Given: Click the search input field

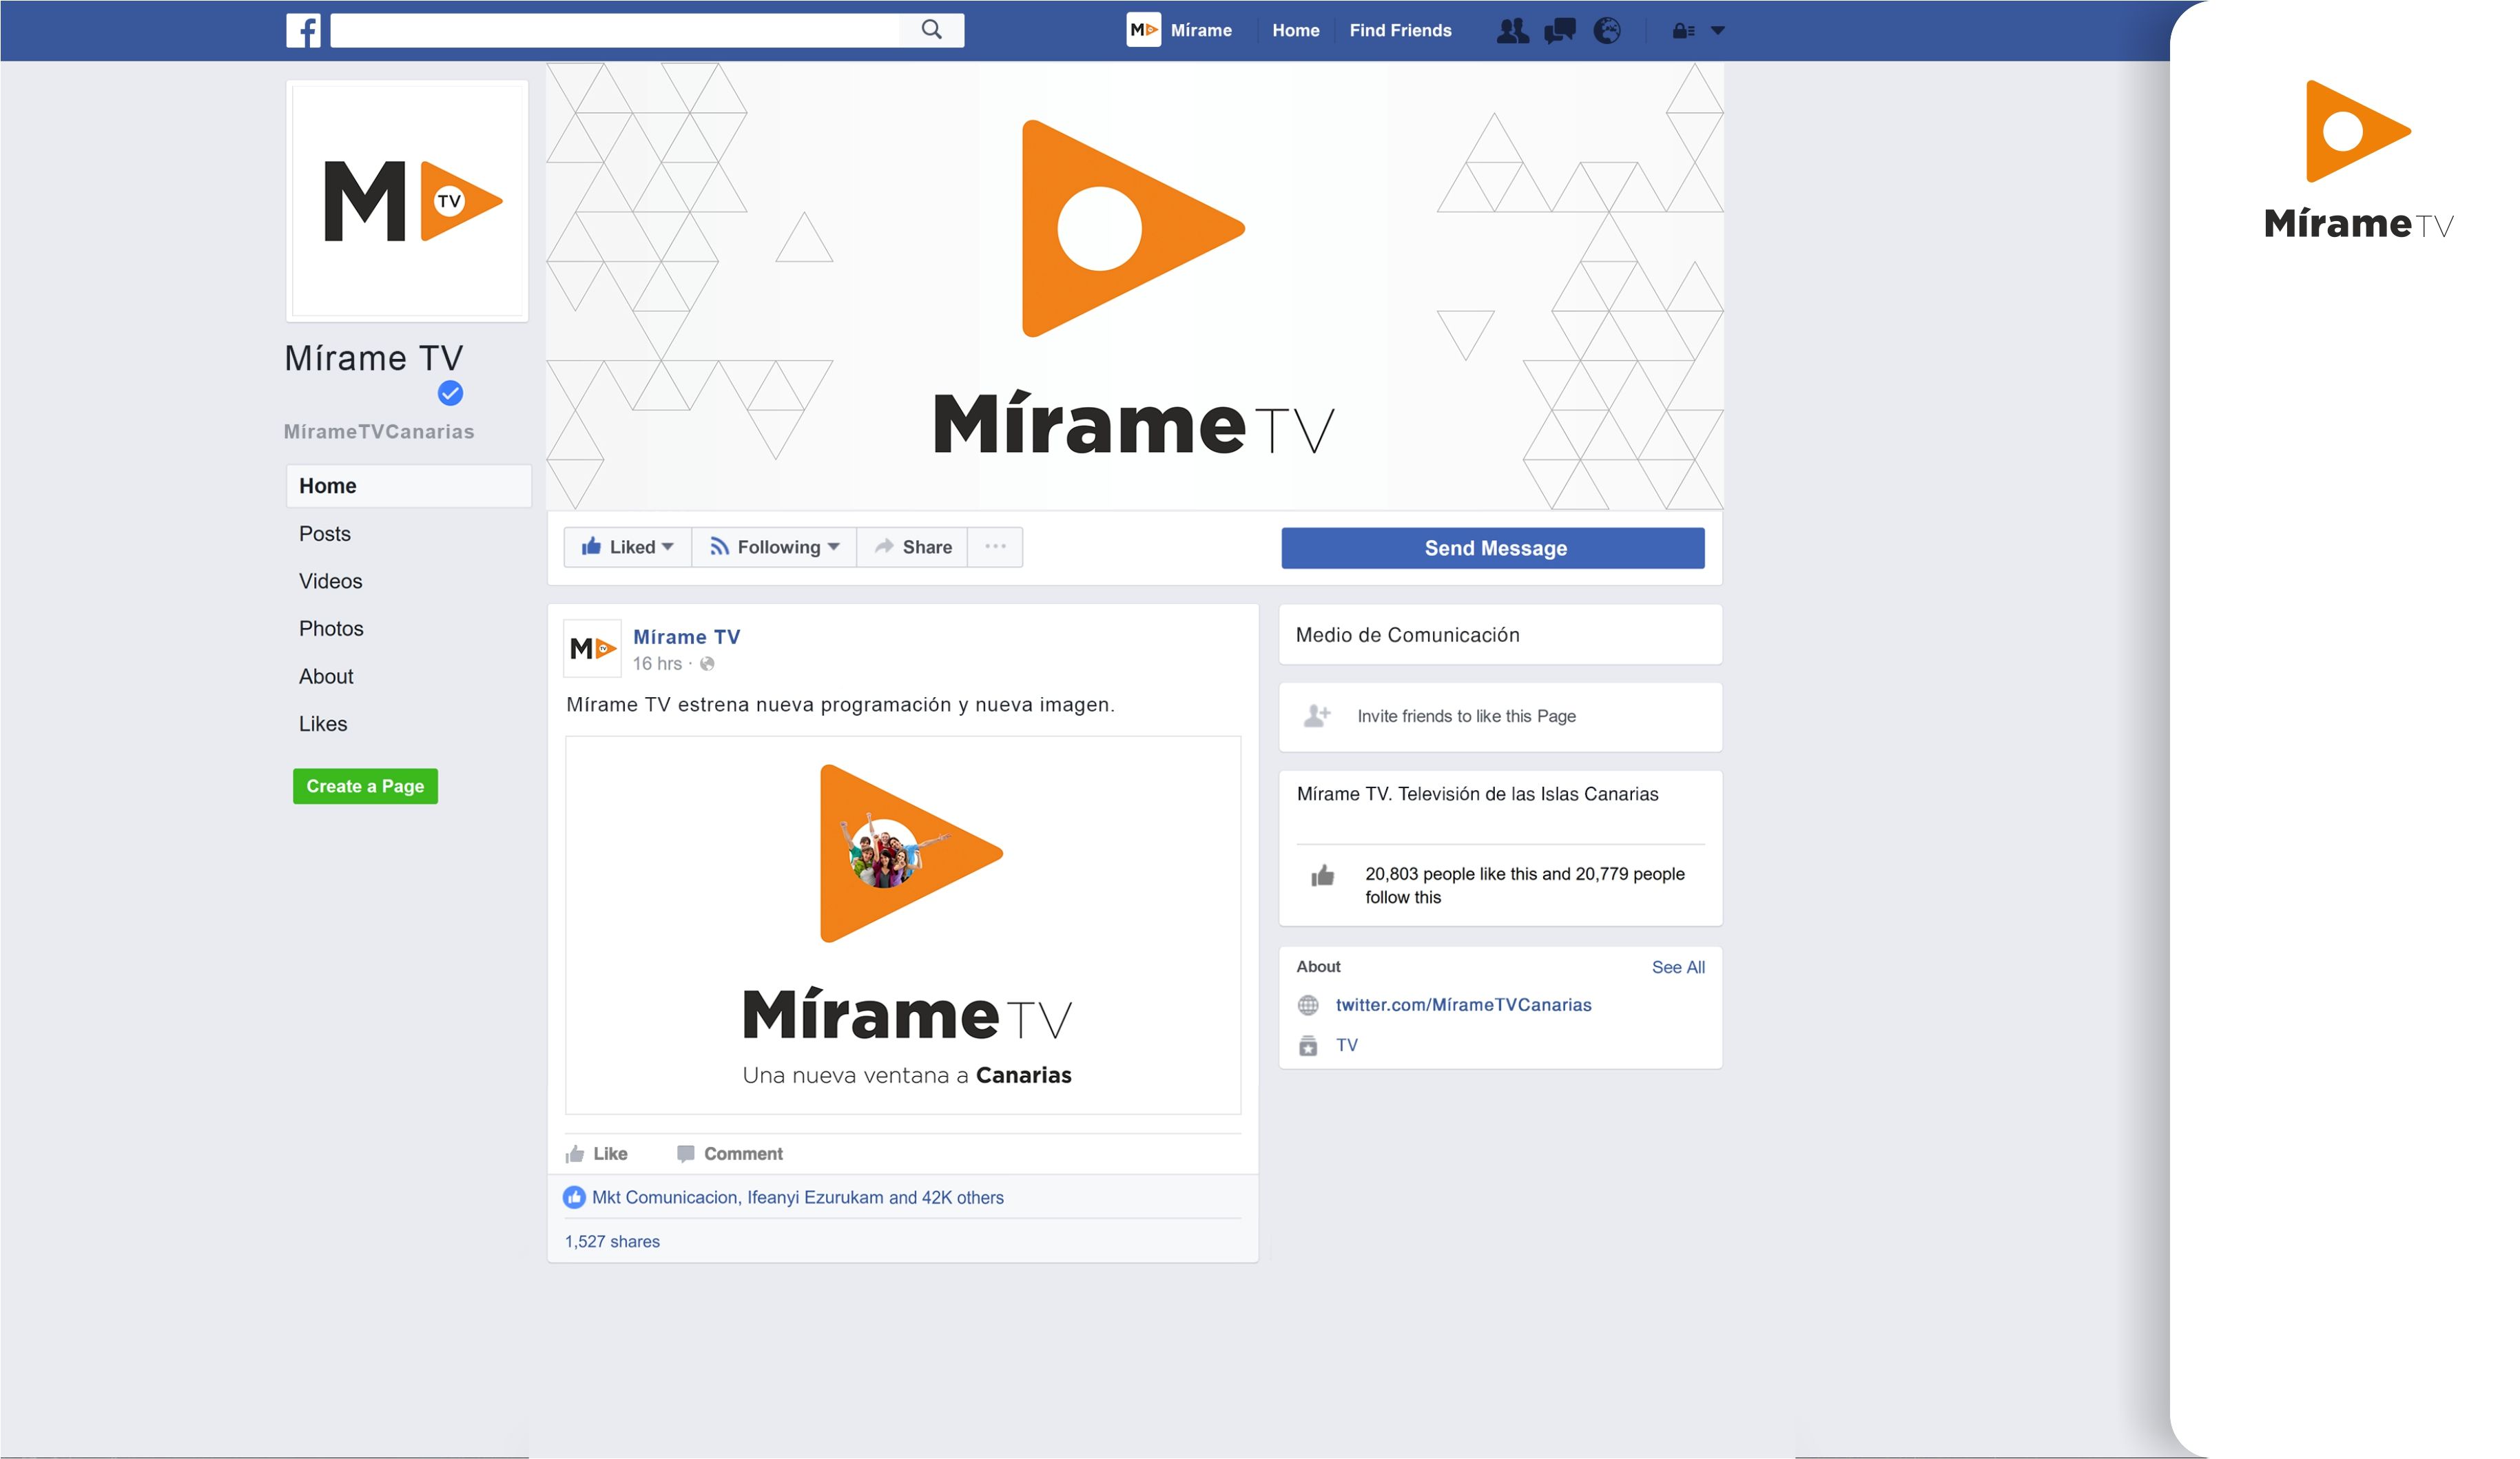Looking at the screenshot, I should [x=615, y=30].
